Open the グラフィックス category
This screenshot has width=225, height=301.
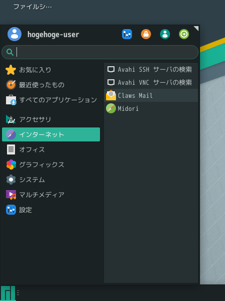51,165
